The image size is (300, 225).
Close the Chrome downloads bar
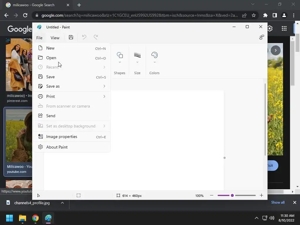[295, 202]
